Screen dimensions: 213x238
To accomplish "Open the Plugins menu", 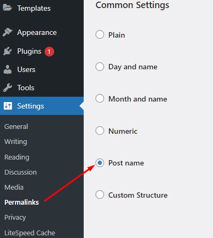I will click(x=29, y=52).
